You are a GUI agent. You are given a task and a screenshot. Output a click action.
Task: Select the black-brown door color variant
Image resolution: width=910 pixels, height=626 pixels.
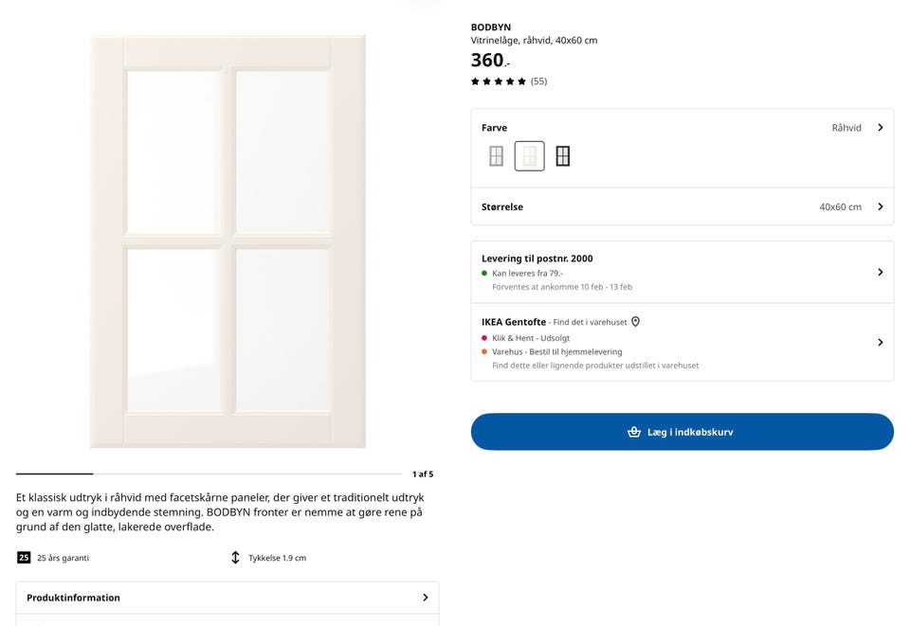click(x=563, y=155)
